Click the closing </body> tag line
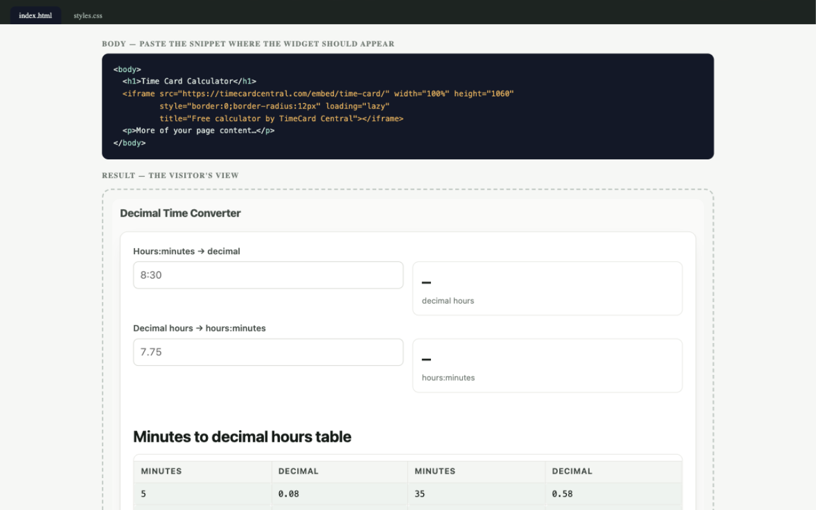Viewport: 816px width, 510px height. coord(129,143)
